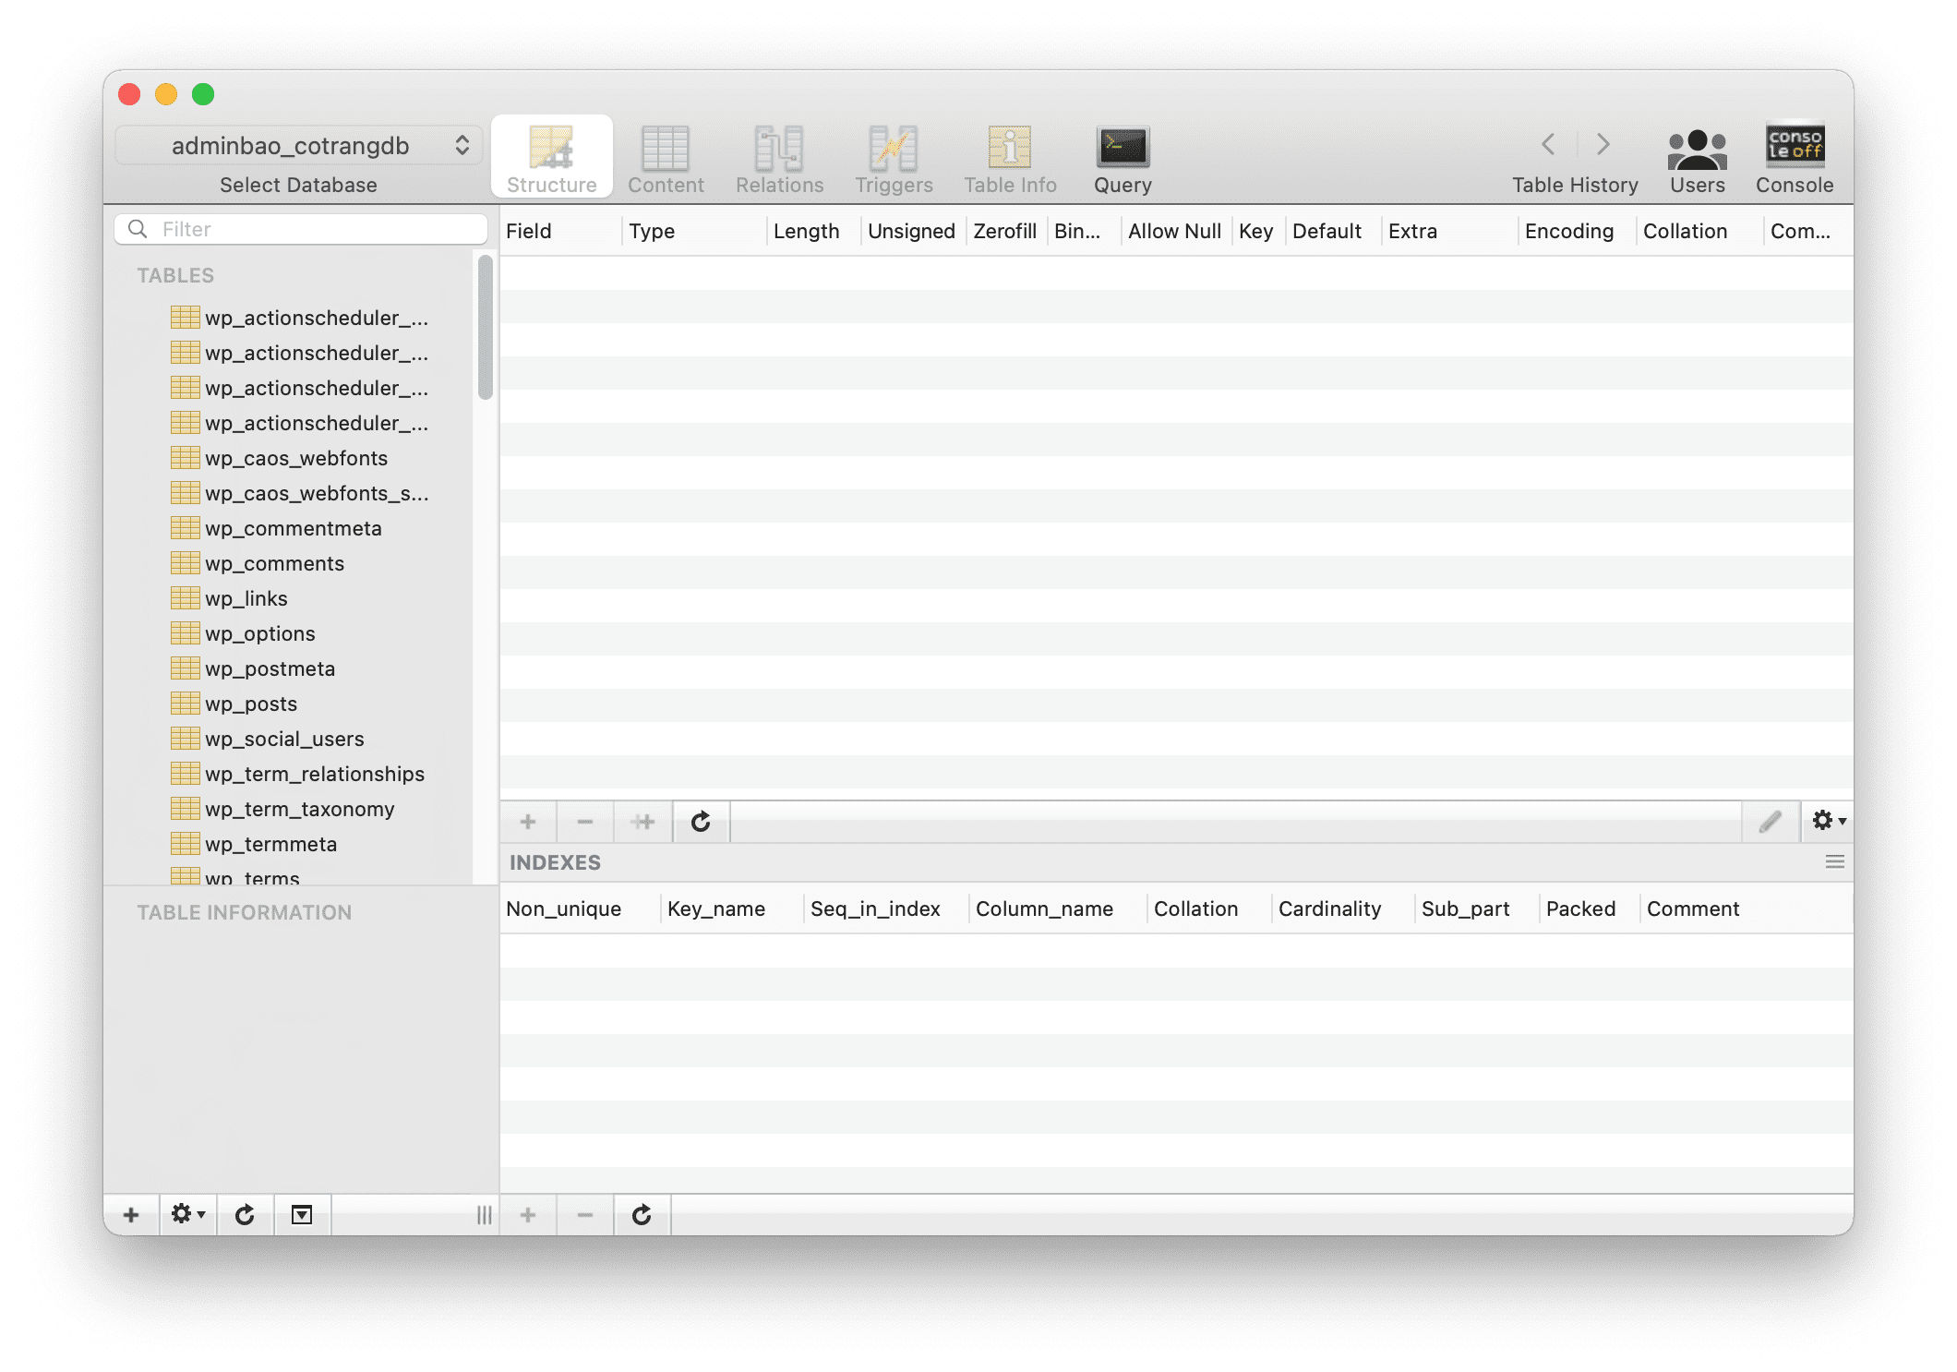The height and width of the screenshot is (1372, 1957).
Task: Click the Seq_in_index column header
Action: (x=886, y=909)
